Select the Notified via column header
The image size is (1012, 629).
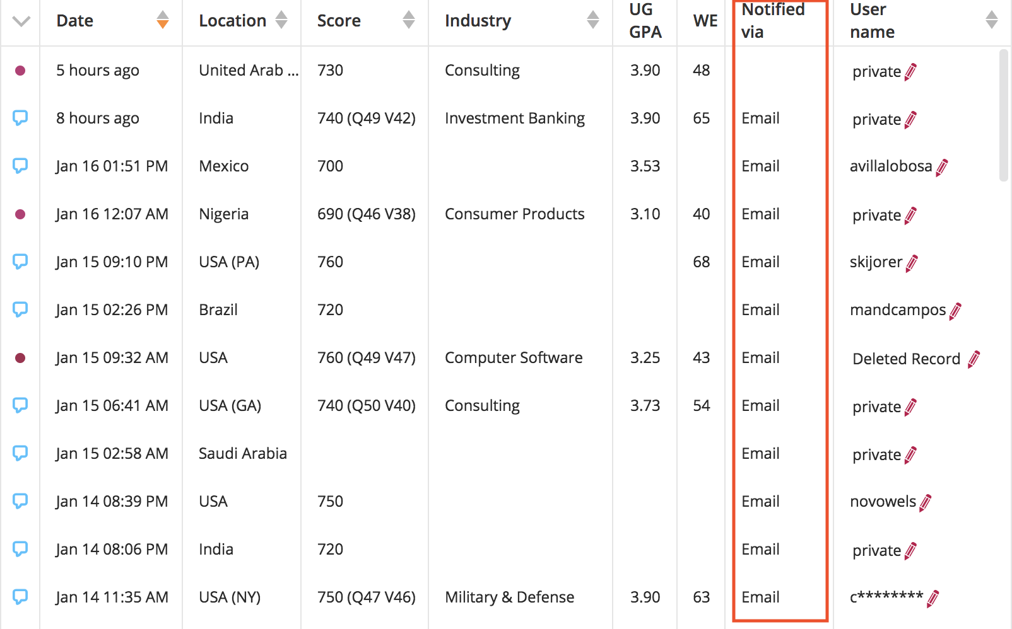coord(773,21)
